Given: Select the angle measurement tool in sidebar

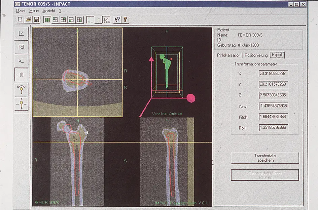Looking at the screenshot, I should pos(22,34).
